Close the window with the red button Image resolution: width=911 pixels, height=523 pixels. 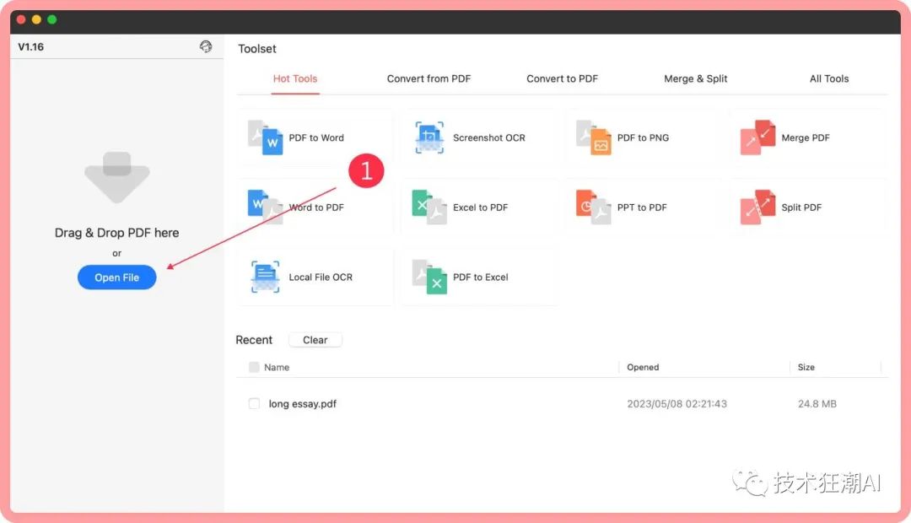point(21,19)
